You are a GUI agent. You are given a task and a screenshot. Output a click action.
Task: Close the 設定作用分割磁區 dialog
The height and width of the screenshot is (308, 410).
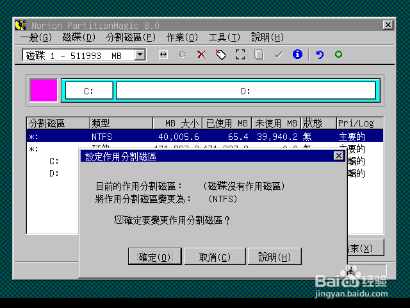[x=339, y=155]
